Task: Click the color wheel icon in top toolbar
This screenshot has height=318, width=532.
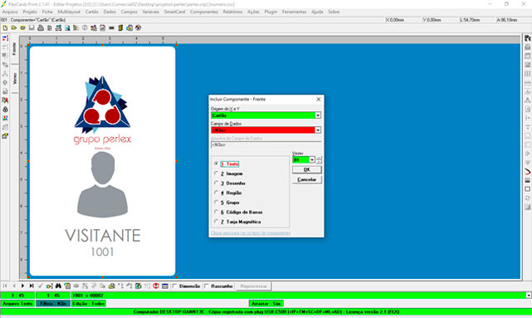Action: pyautogui.click(x=138, y=28)
